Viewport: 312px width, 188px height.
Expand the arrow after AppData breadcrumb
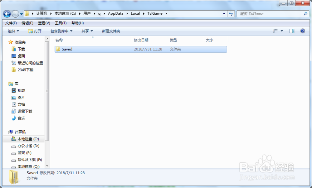[127, 13]
